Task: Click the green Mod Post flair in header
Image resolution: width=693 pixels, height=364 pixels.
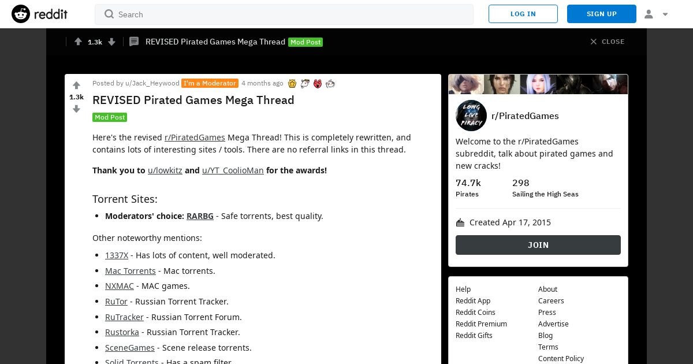Action: click(x=305, y=42)
